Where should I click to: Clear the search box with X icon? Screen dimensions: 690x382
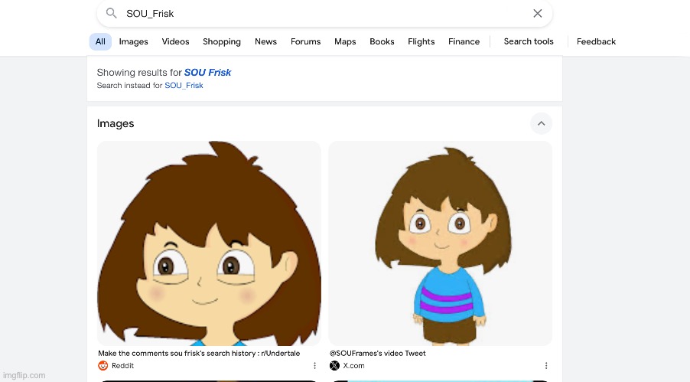[x=538, y=14]
